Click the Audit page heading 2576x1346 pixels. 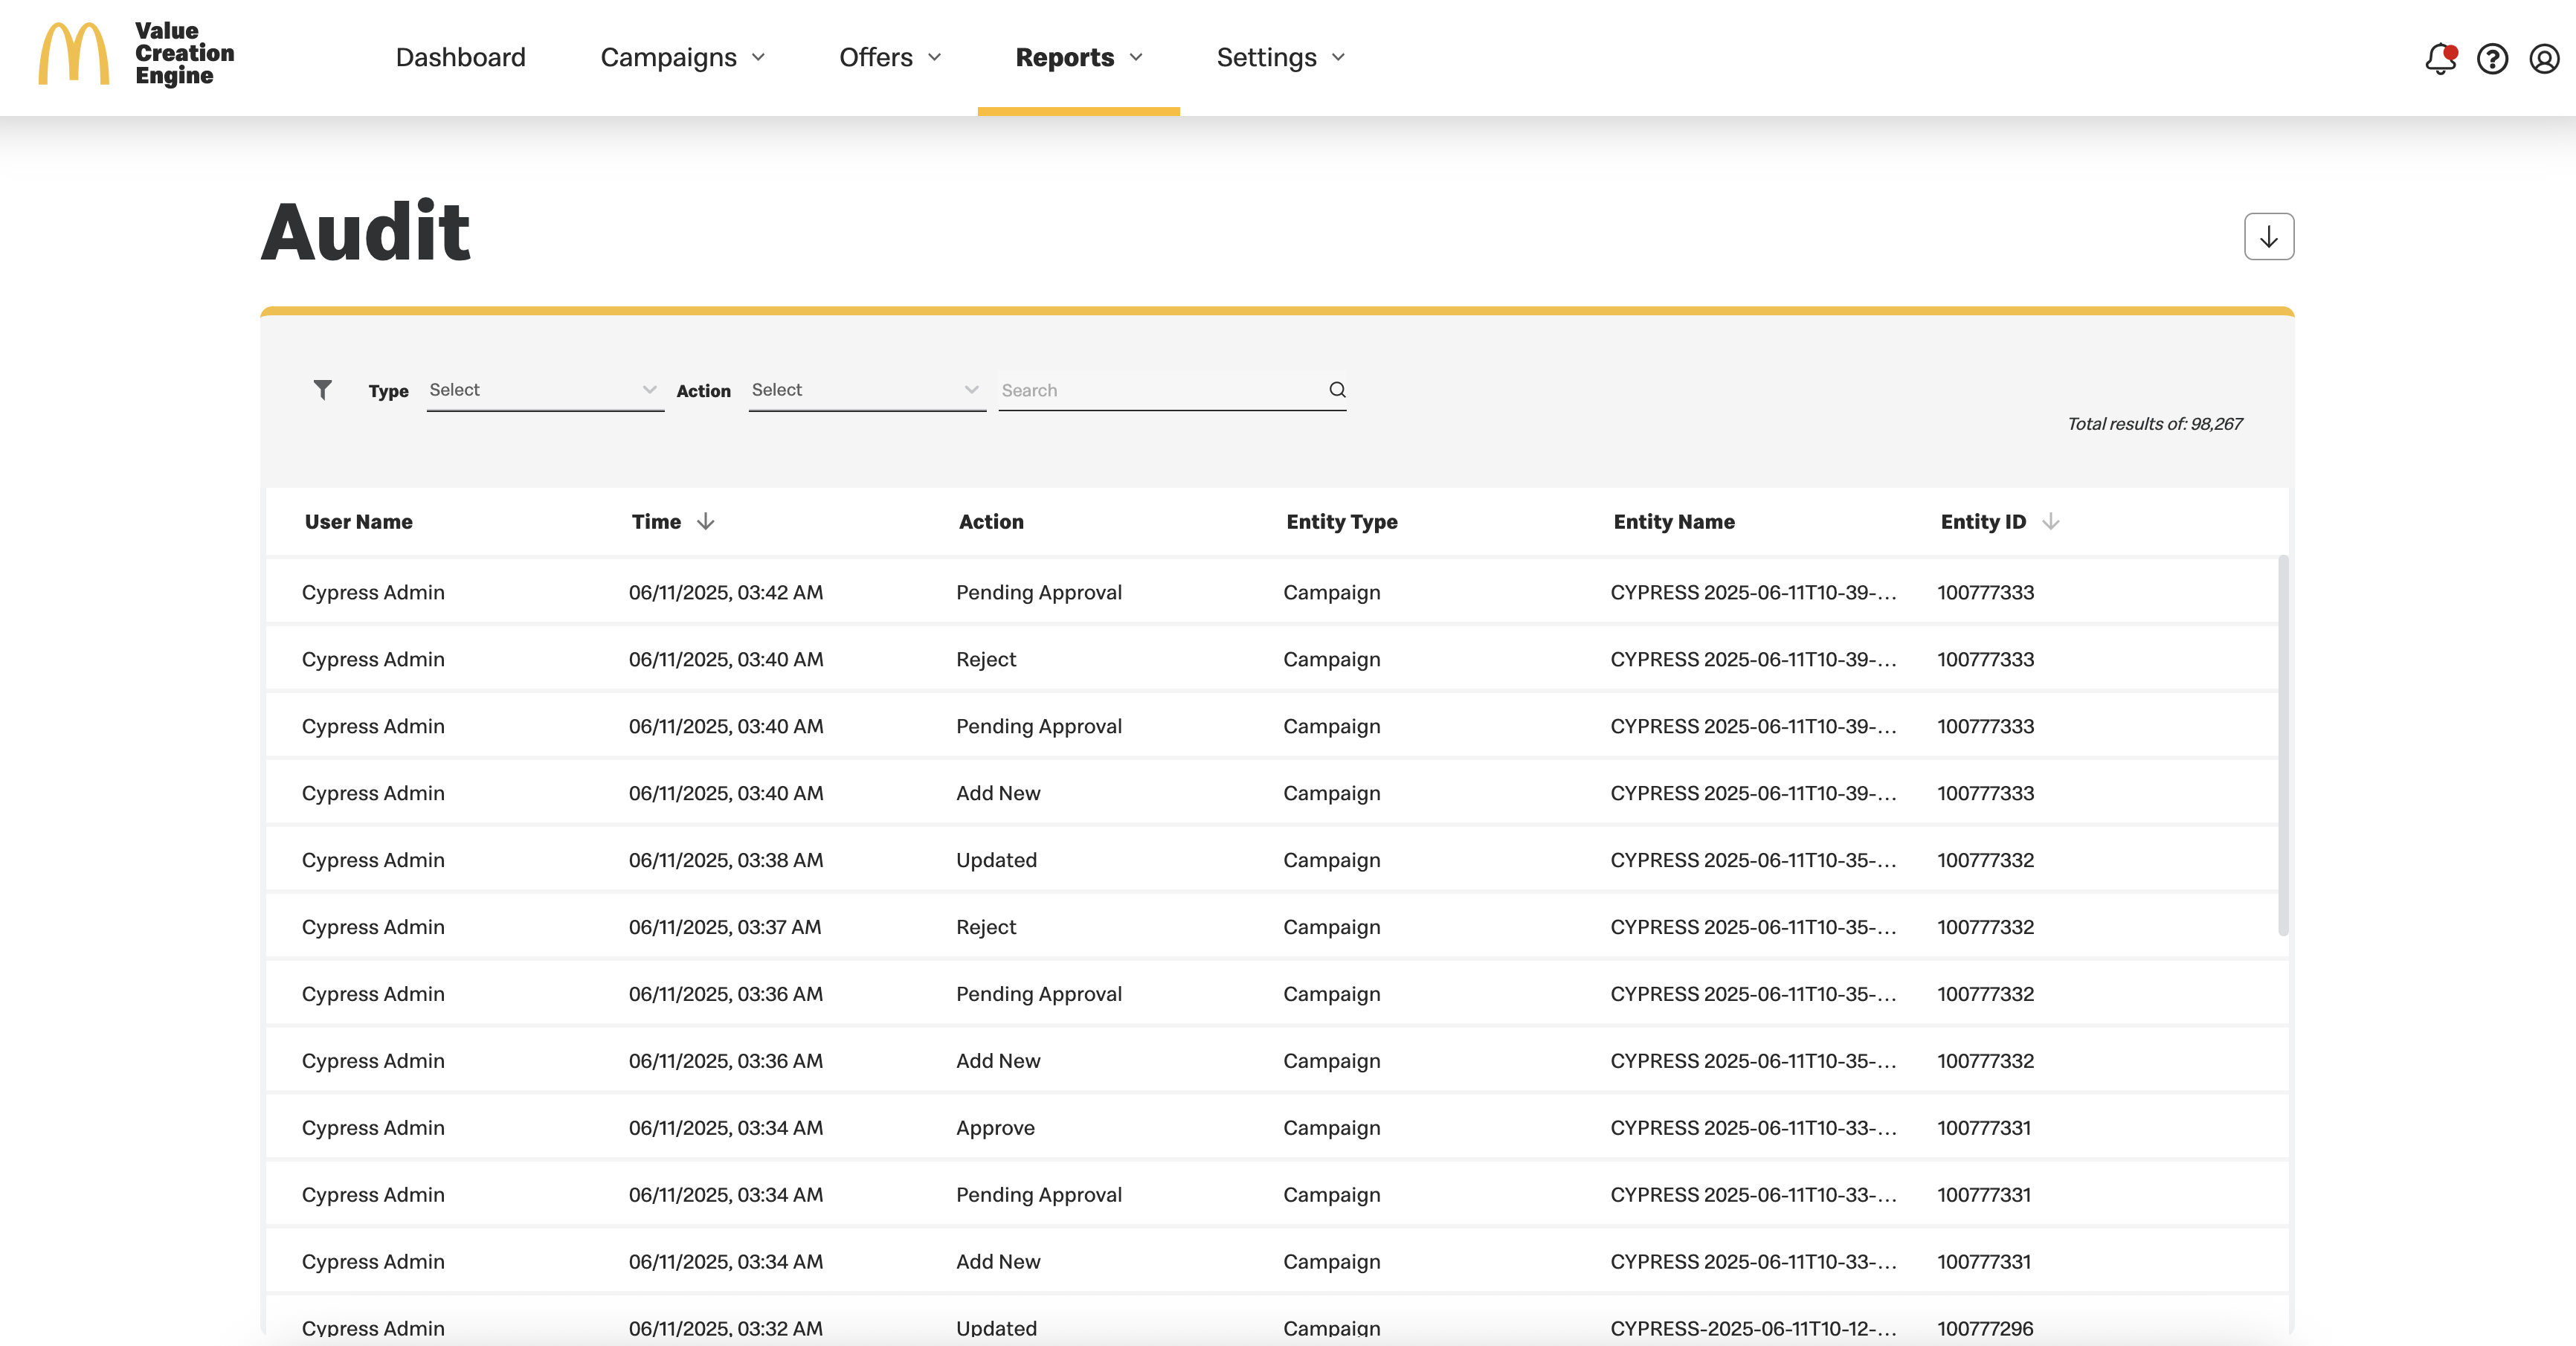coord(366,231)
